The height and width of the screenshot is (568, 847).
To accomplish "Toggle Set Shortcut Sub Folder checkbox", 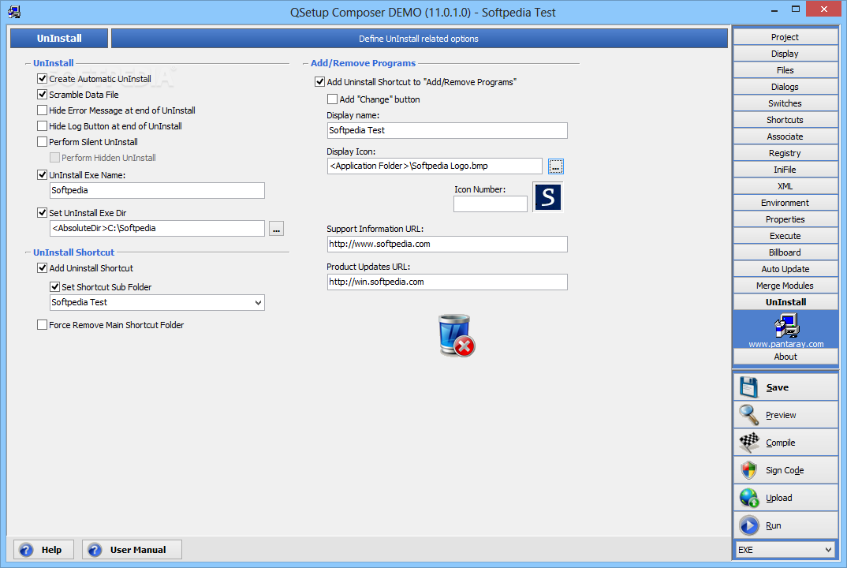I will (x=54, y=287).
